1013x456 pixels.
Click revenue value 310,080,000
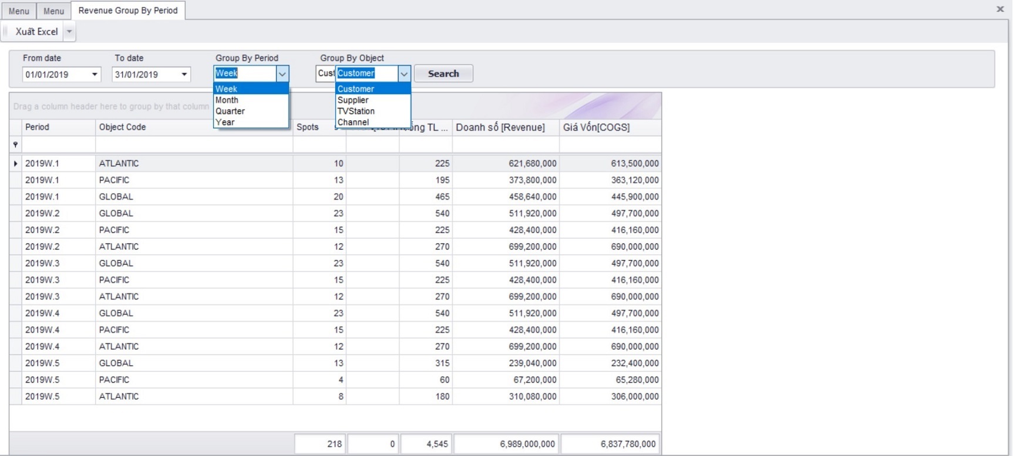[532, 396]
